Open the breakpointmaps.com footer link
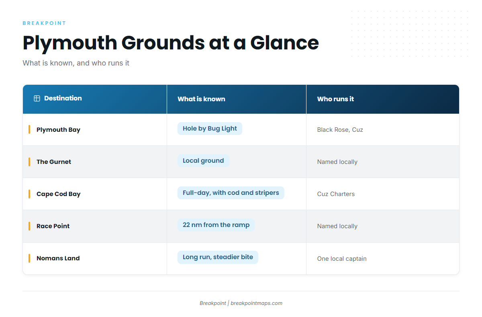 [256, 303]
